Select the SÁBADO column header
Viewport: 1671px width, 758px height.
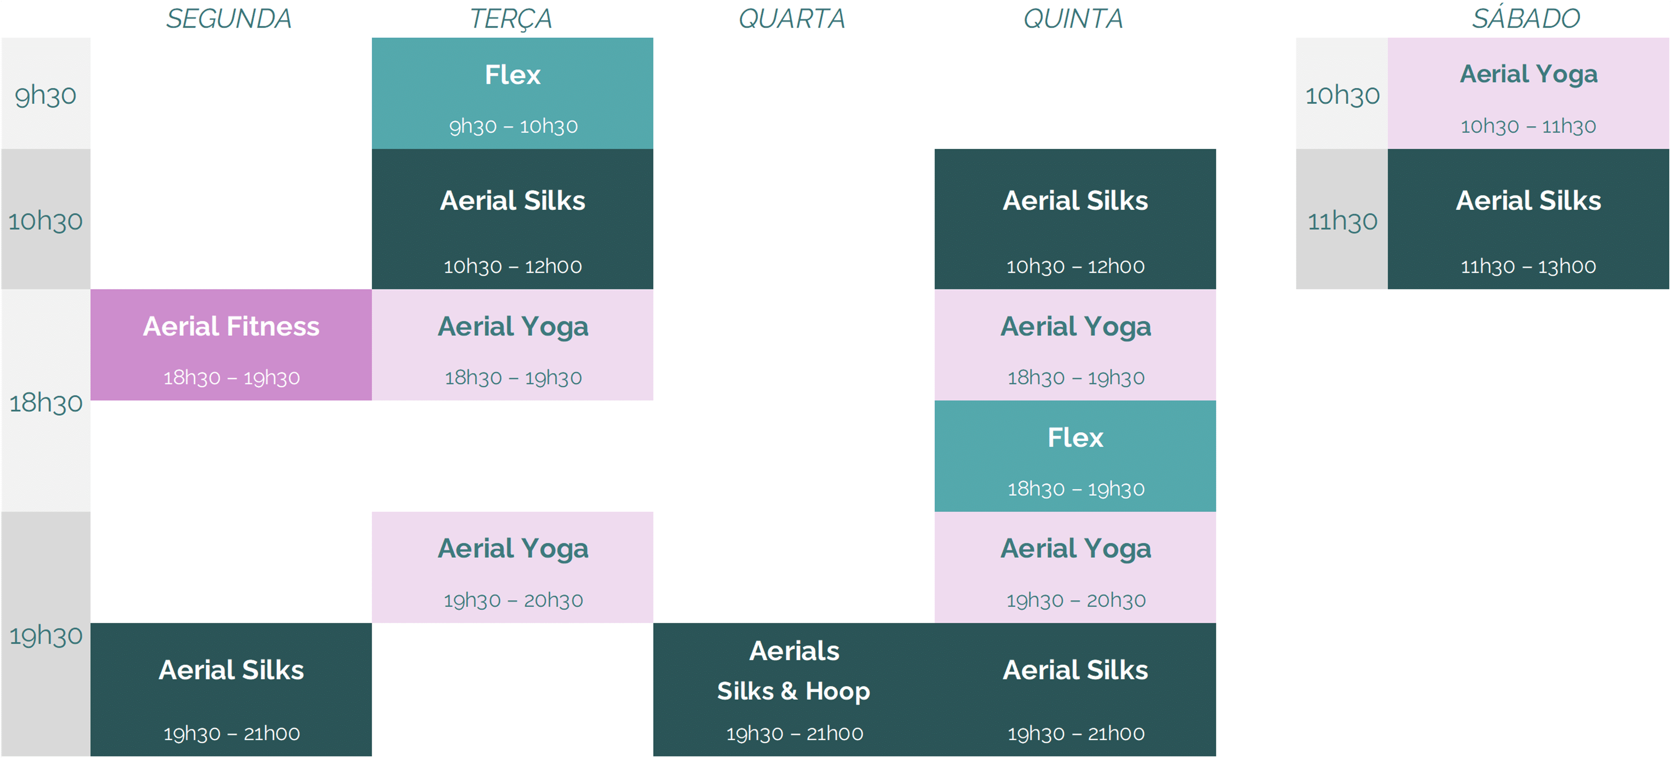pos(1526,19)
